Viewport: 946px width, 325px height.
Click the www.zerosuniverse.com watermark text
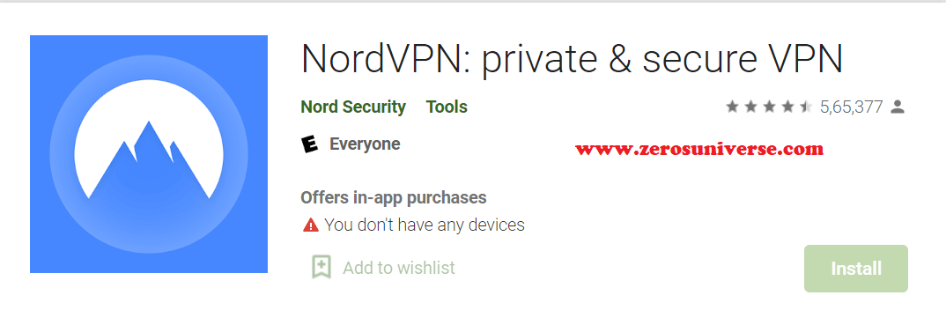[699, 148]
